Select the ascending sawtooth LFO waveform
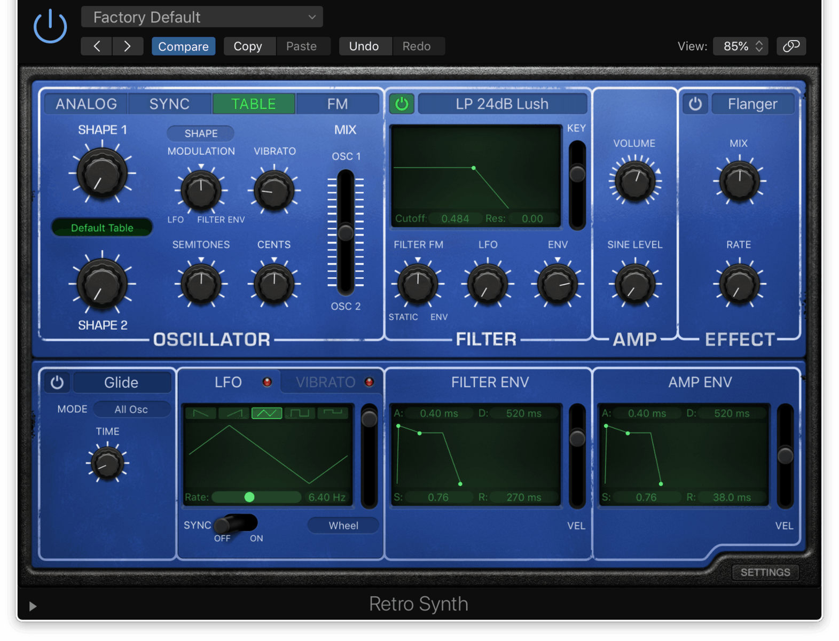839x641 pixels. tap(234, 413)
